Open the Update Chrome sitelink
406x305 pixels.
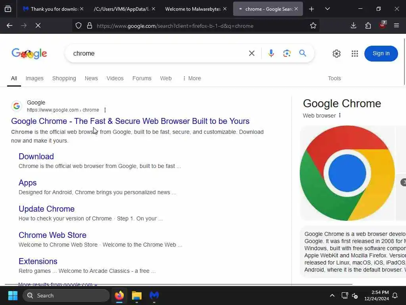click(47, 209)
